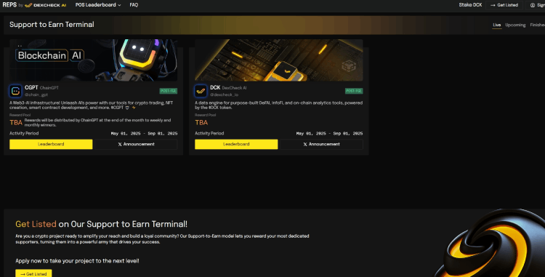
Task: Switch to the Upcoming tab
Action: click(515, 25)
